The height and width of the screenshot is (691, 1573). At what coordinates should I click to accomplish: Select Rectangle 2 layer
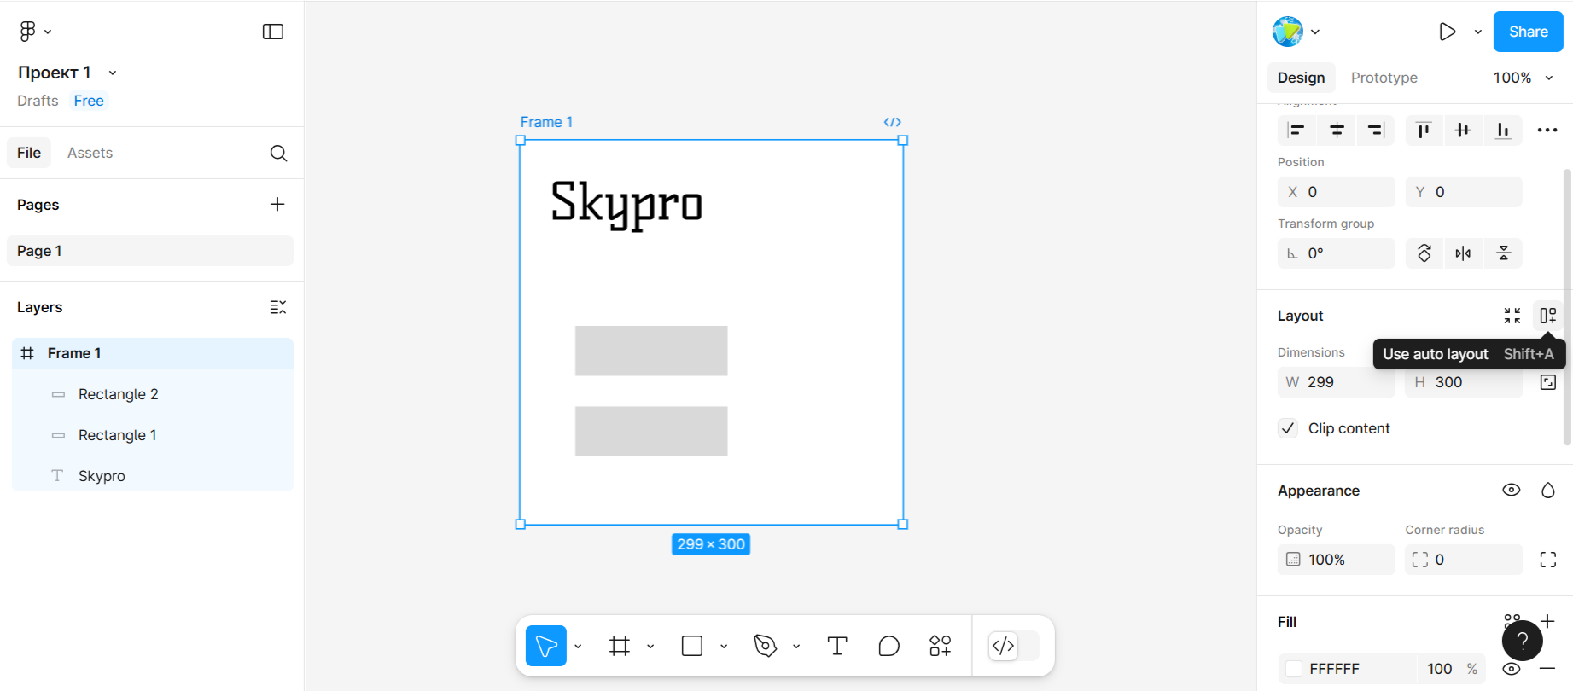tap(153, 394)
